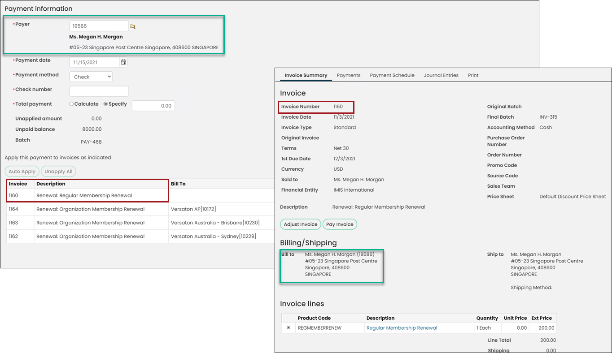This screenshot has height=353, width=612.
Task: Click the Total payment amount field
Action: [x=153, y=106]
